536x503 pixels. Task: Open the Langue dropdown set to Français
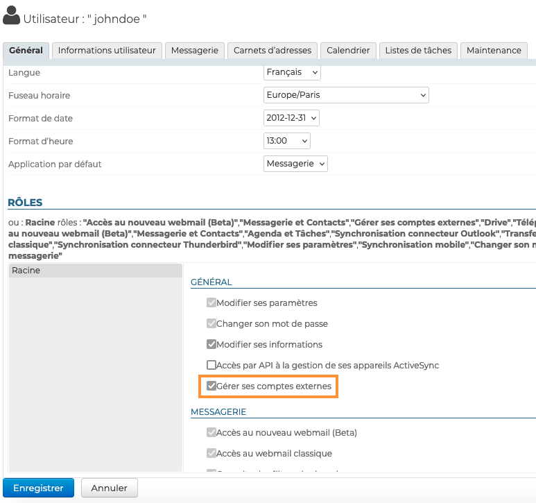pos(292,72)
